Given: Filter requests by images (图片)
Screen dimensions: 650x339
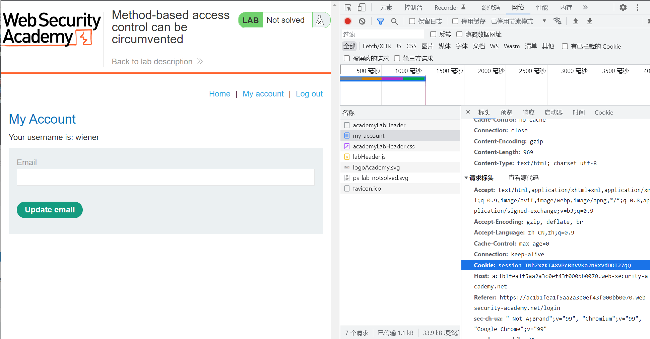Looking at the screenshot, I should pos(427,46).
